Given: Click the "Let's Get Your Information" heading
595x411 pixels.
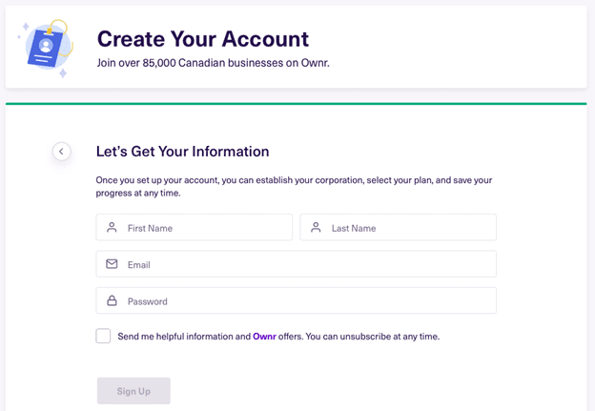Looking at the screenshot, I should pos(182,152).
